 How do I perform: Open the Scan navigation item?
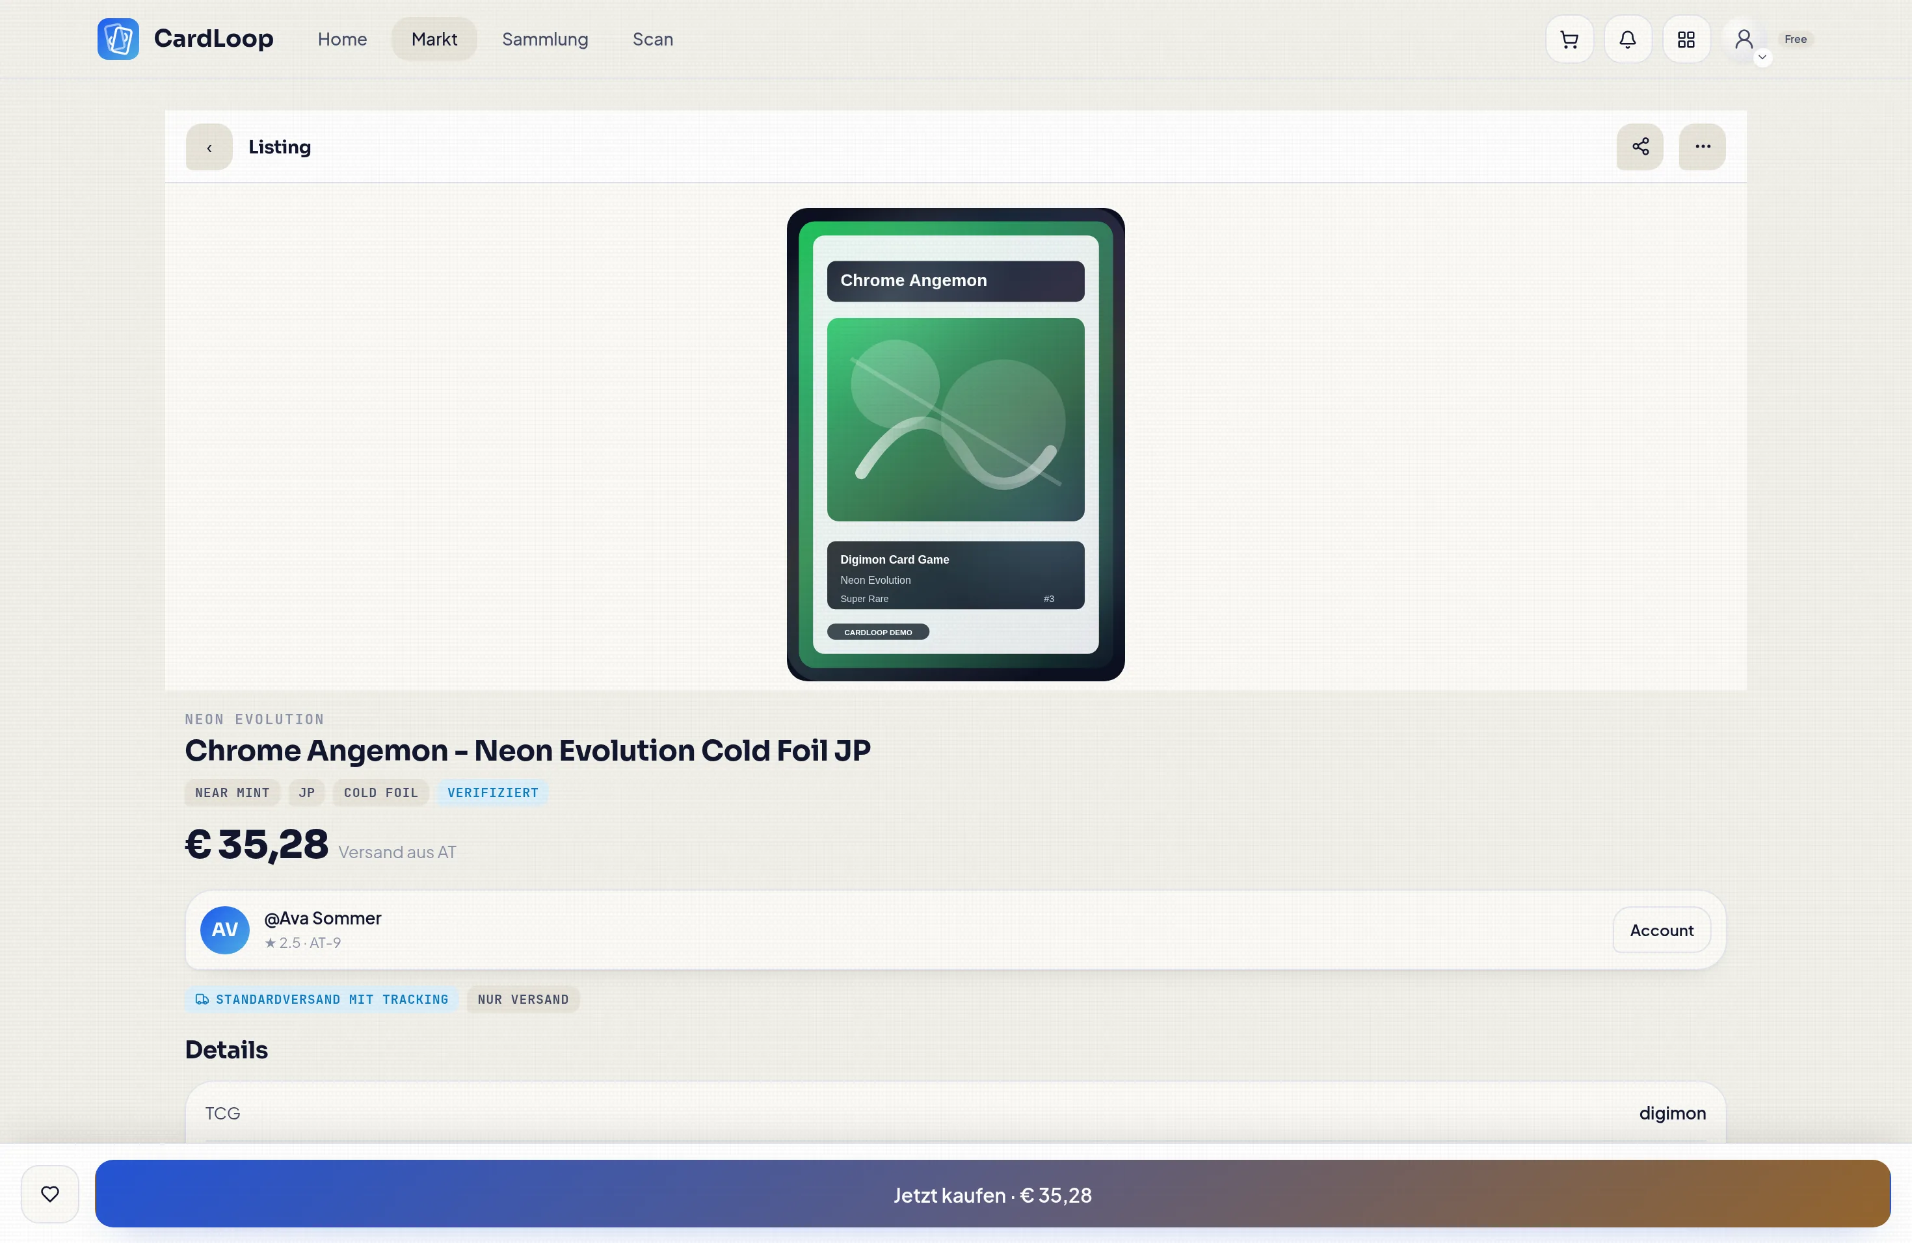652,38
